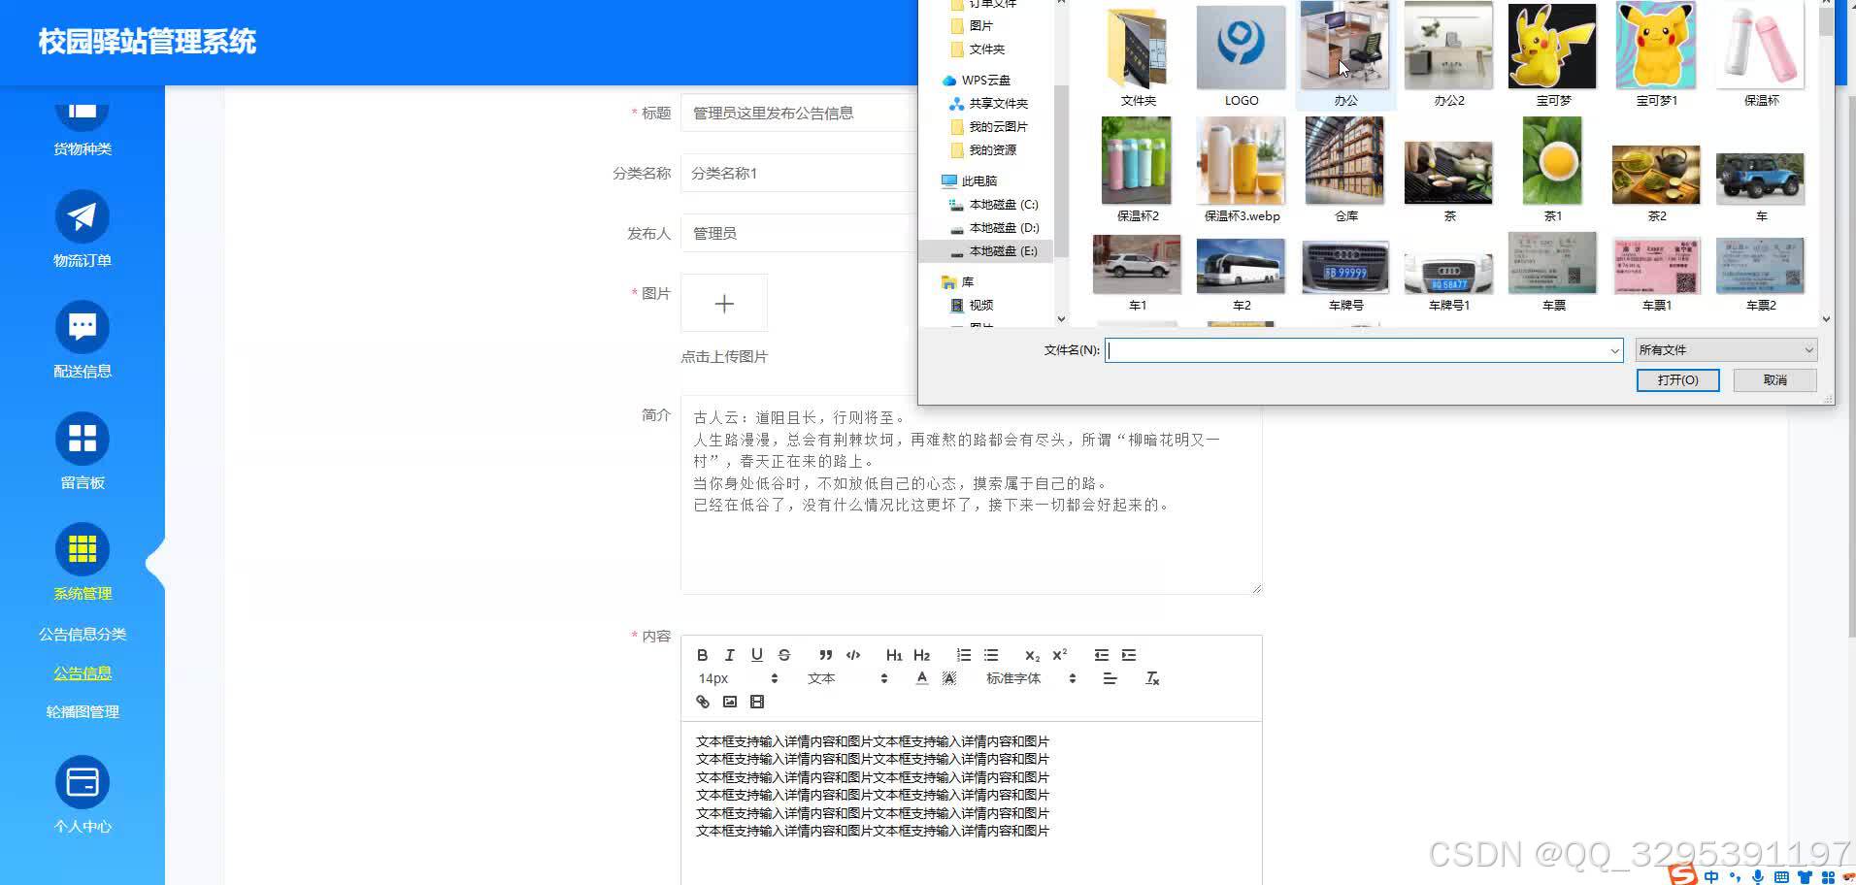1856x885 pixels.
Task: Insert bulleted list in editor
Action: click(x=991, y=655)
